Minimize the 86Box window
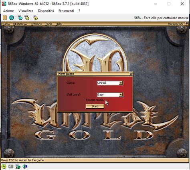The width and height of the screenshot is (190, 170). [156, 4]
